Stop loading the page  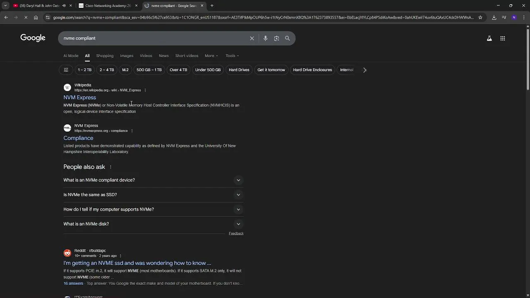point(26,17)
